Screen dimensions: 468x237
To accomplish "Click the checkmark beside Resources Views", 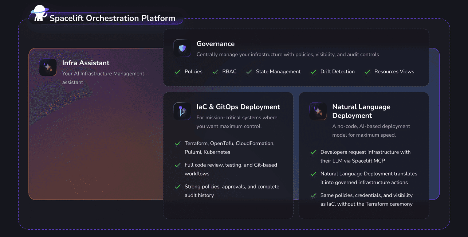I will (x=367, y=72).
